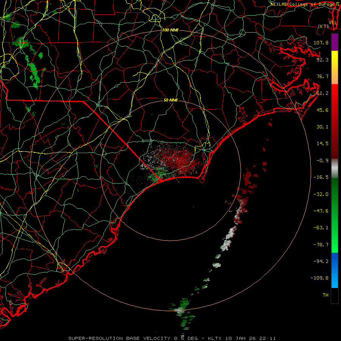The height and width of the screenshot is (341, 341).
Task: Pick the yellow-orange band of the color scale
Action: pos(335,67)
